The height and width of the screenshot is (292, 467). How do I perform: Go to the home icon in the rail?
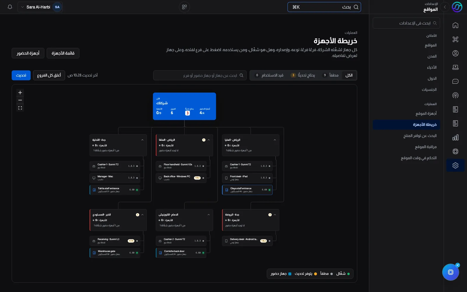click(455, 25)
